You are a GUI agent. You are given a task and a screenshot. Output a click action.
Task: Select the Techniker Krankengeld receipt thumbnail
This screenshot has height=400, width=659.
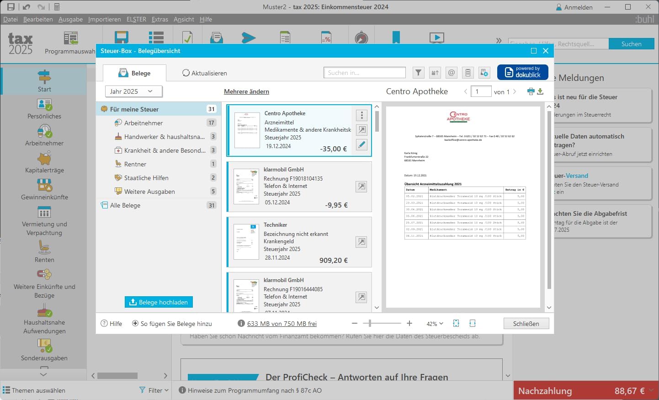click(246, 242)
